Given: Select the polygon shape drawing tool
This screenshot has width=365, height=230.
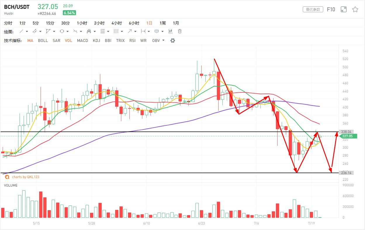Looking at the screenshot, I should [x=48, y=31].
